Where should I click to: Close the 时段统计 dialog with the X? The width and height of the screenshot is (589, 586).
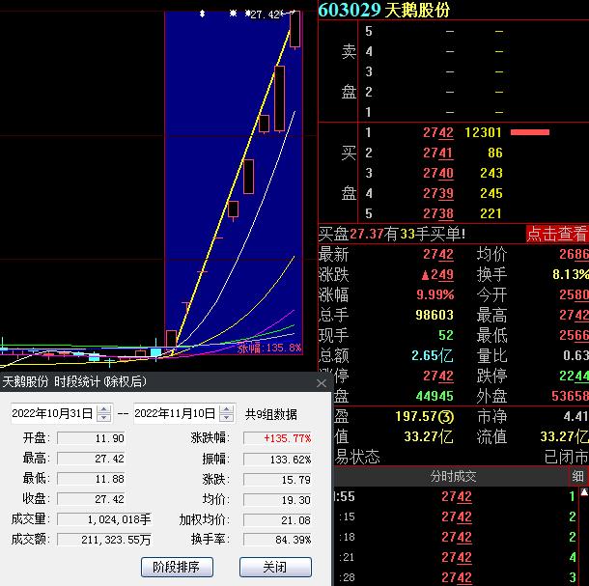click(x=322, y=382)
